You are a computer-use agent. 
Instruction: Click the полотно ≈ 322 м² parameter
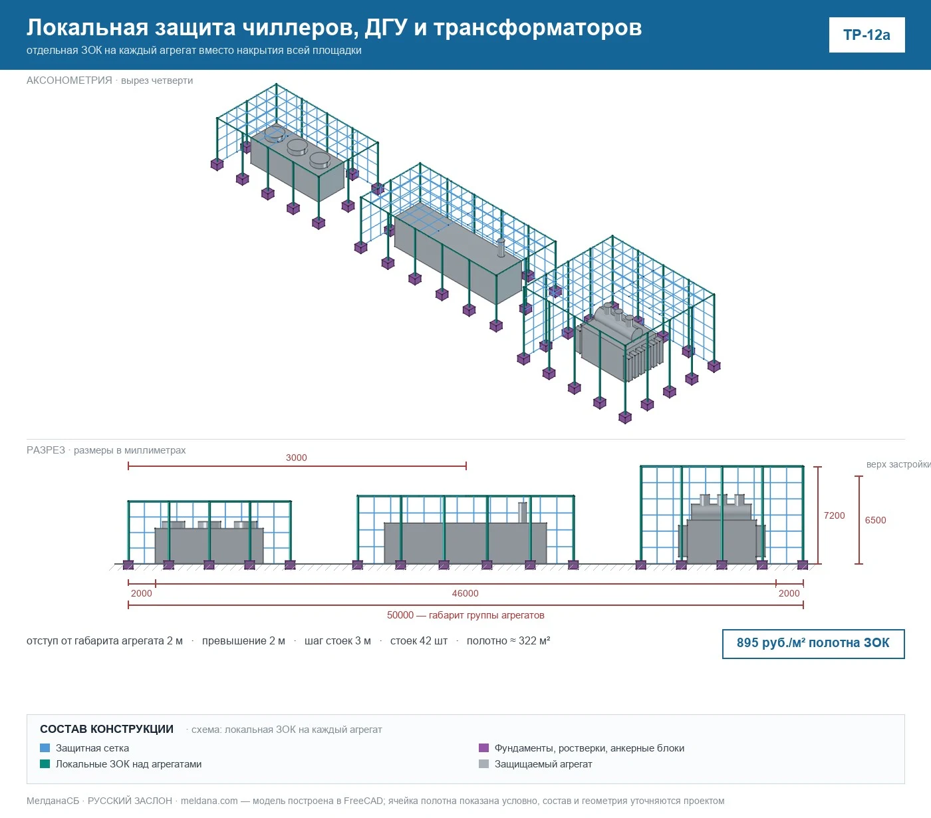tap(508, 641)
